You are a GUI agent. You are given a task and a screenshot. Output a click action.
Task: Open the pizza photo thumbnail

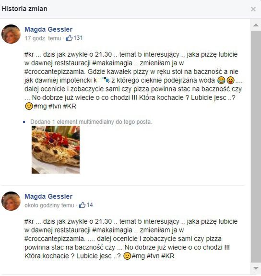click(x=56, y=150)
